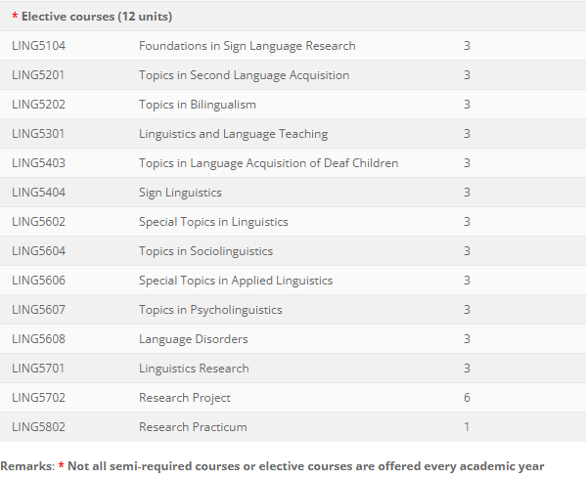Select the LING5202 course code
This screenshot has height=479, width=587.
pos(38,105)
